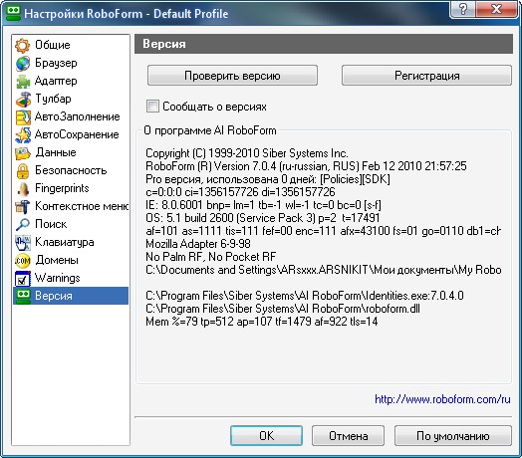Click the help question mark button
The width and height of the screenshot is (522, 458).
(x=463, y=9)
